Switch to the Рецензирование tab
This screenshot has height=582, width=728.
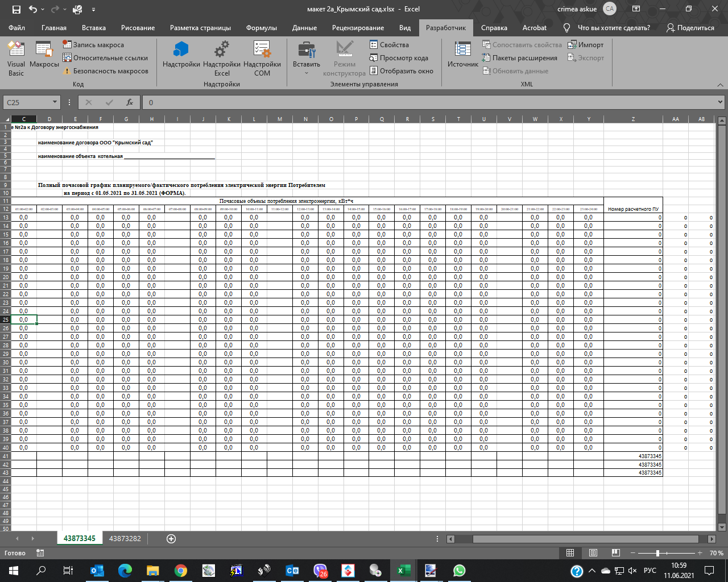[x=358, y=27]
